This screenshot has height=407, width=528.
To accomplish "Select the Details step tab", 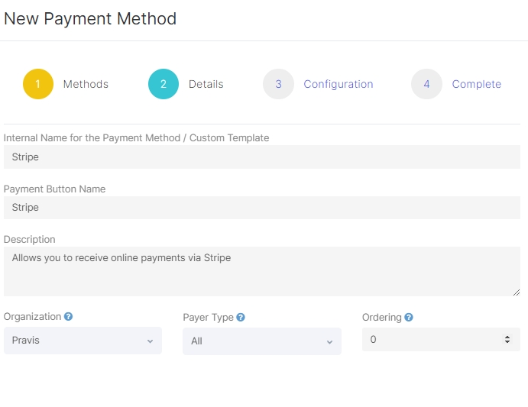I will 206,84.
